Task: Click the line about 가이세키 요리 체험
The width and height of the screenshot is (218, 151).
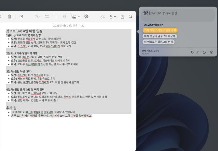Action: (45, 82)
